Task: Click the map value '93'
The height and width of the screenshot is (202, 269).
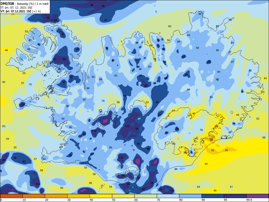Action: coord(209,62)
